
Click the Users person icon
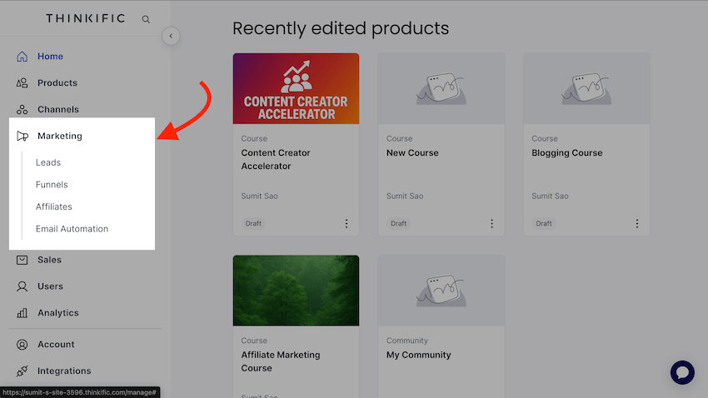click(22, 286)
